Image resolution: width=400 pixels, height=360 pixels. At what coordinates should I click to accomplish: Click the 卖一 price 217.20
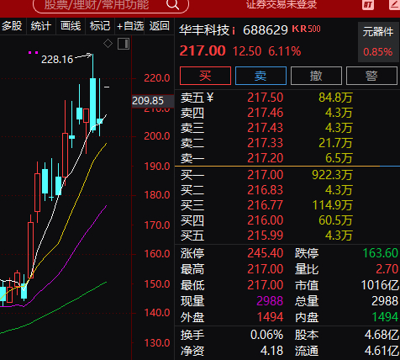point(266,158)
